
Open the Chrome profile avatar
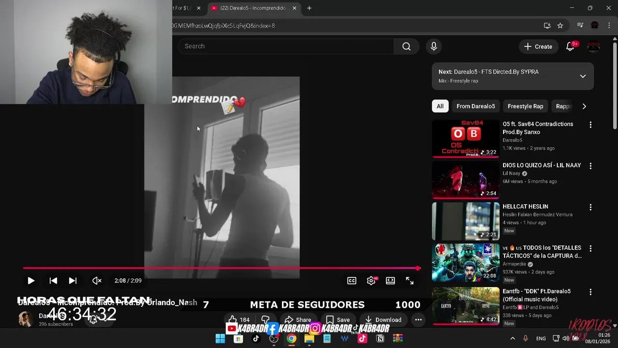pos(595,26)
